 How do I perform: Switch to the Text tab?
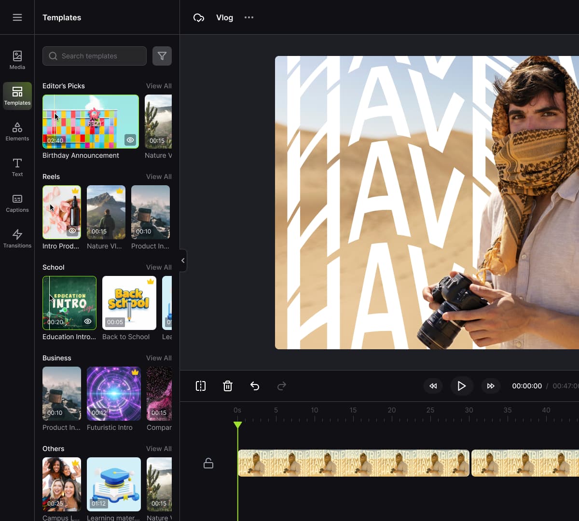point(17,167)
